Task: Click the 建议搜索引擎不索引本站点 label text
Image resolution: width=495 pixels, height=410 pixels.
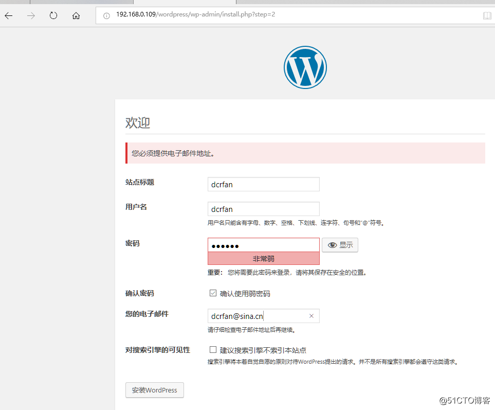Action: (263, 350)
